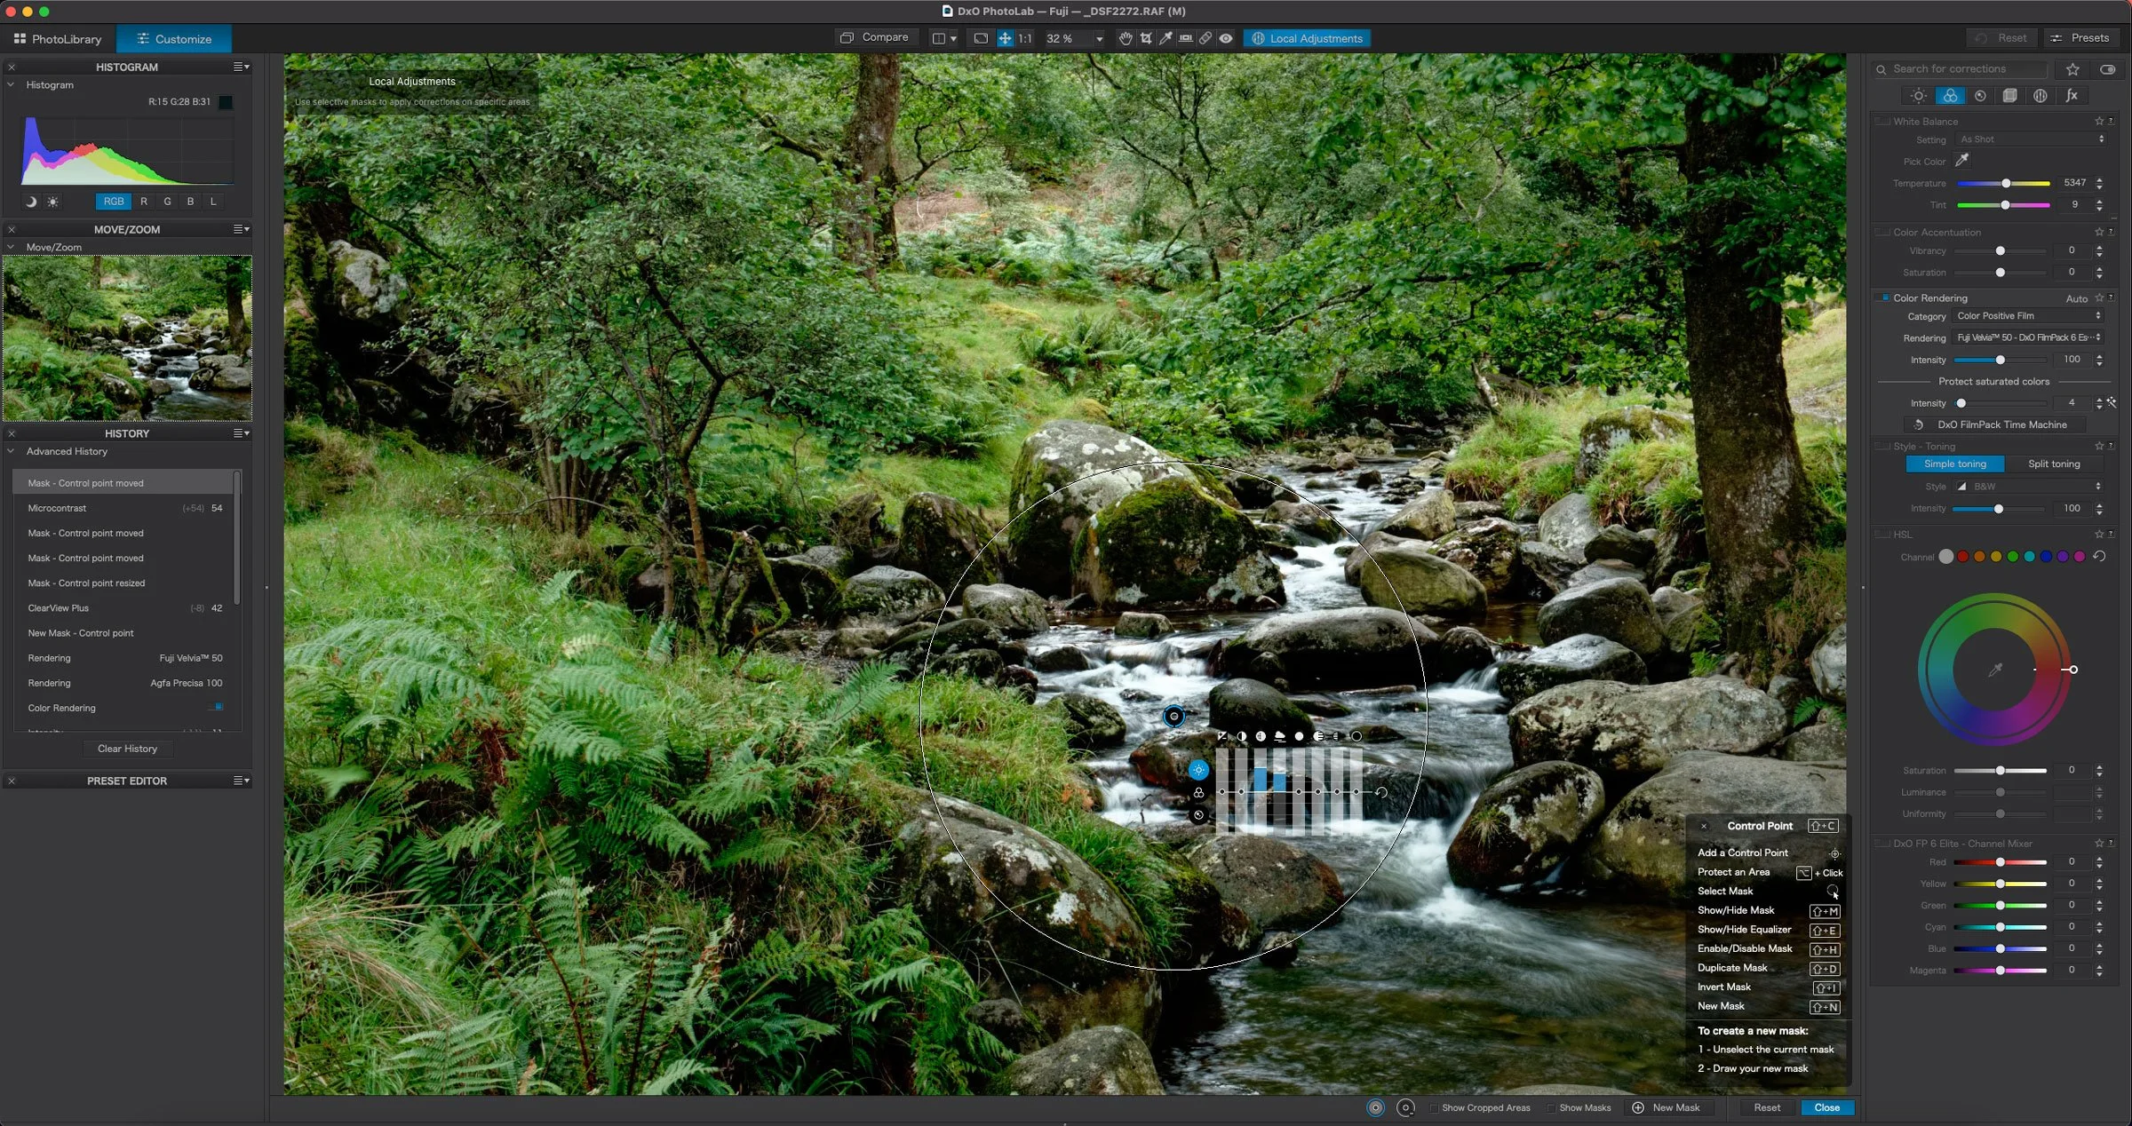Open the fx Effects corrections palette
The height and width of the screenshot is (1126, 2132).
[2071, 96]
